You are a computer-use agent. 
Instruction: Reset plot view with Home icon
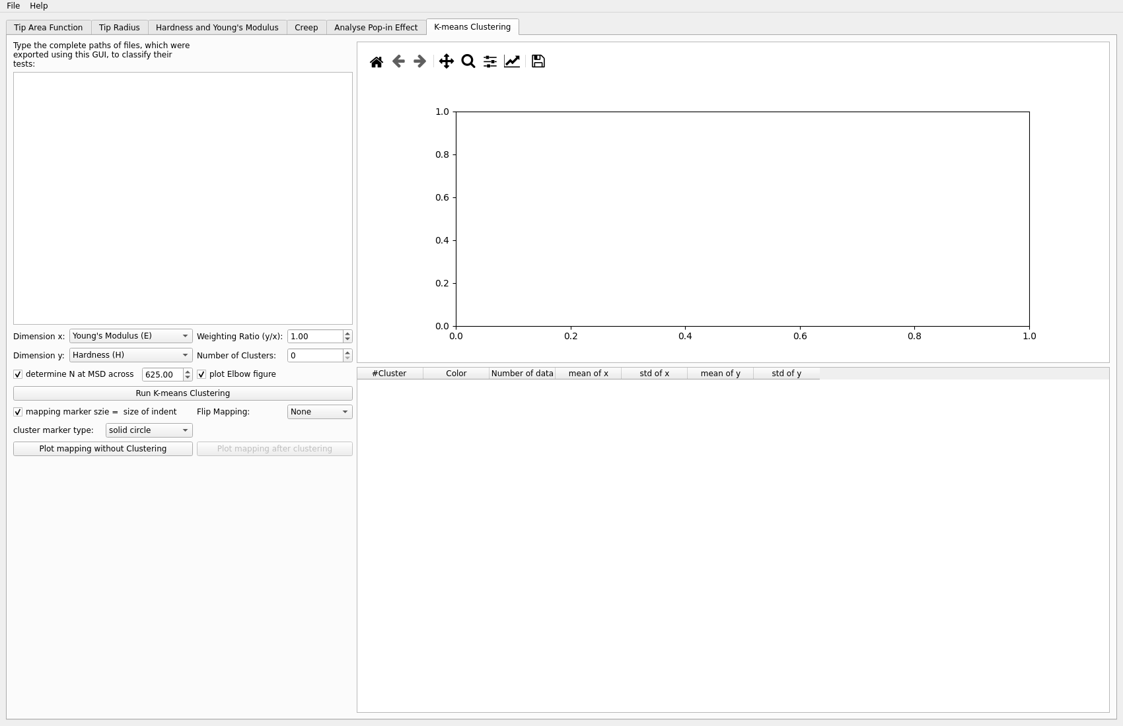[x=377, y=61]
